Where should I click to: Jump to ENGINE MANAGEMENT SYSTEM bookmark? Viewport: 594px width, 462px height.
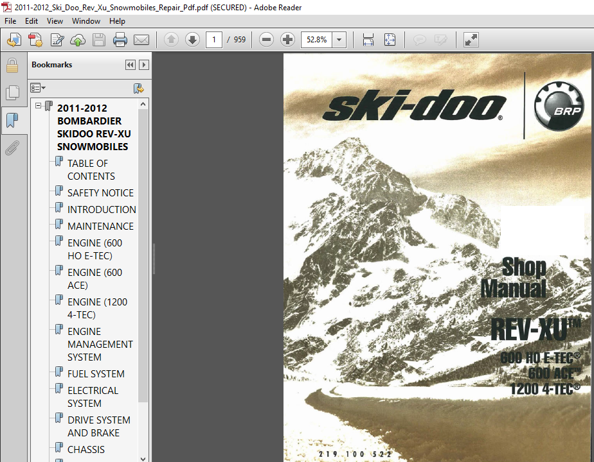pyautogui.click(x=100, y=344)
